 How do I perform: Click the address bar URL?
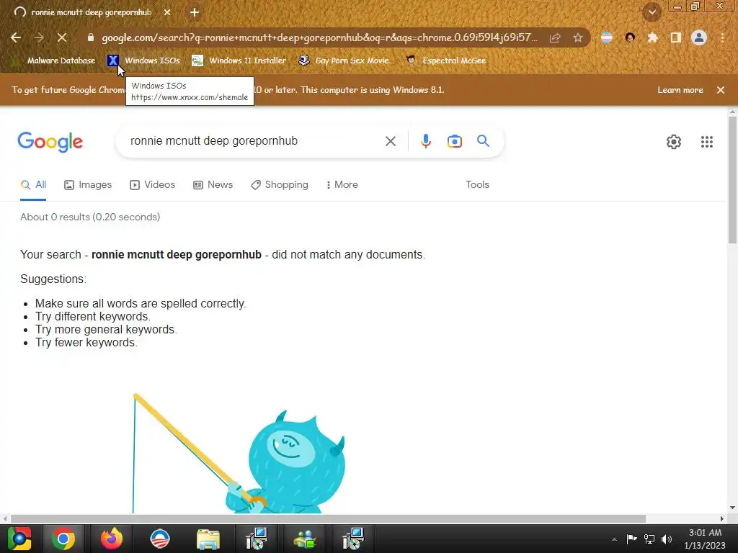tap(319, 37)
